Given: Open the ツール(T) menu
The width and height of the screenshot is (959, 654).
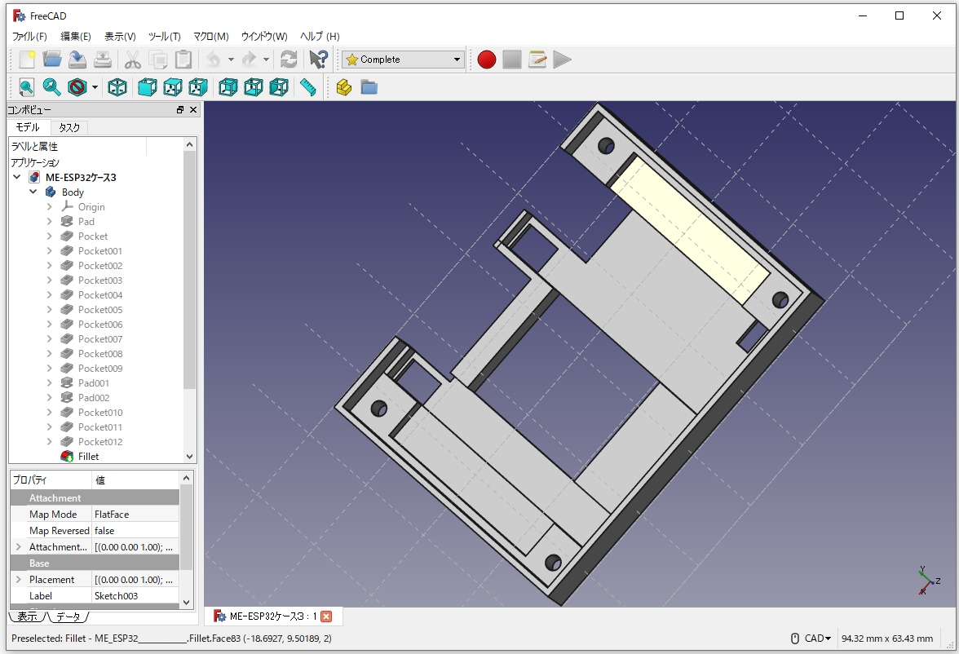Looking at the screenshot, I should 164,37.
